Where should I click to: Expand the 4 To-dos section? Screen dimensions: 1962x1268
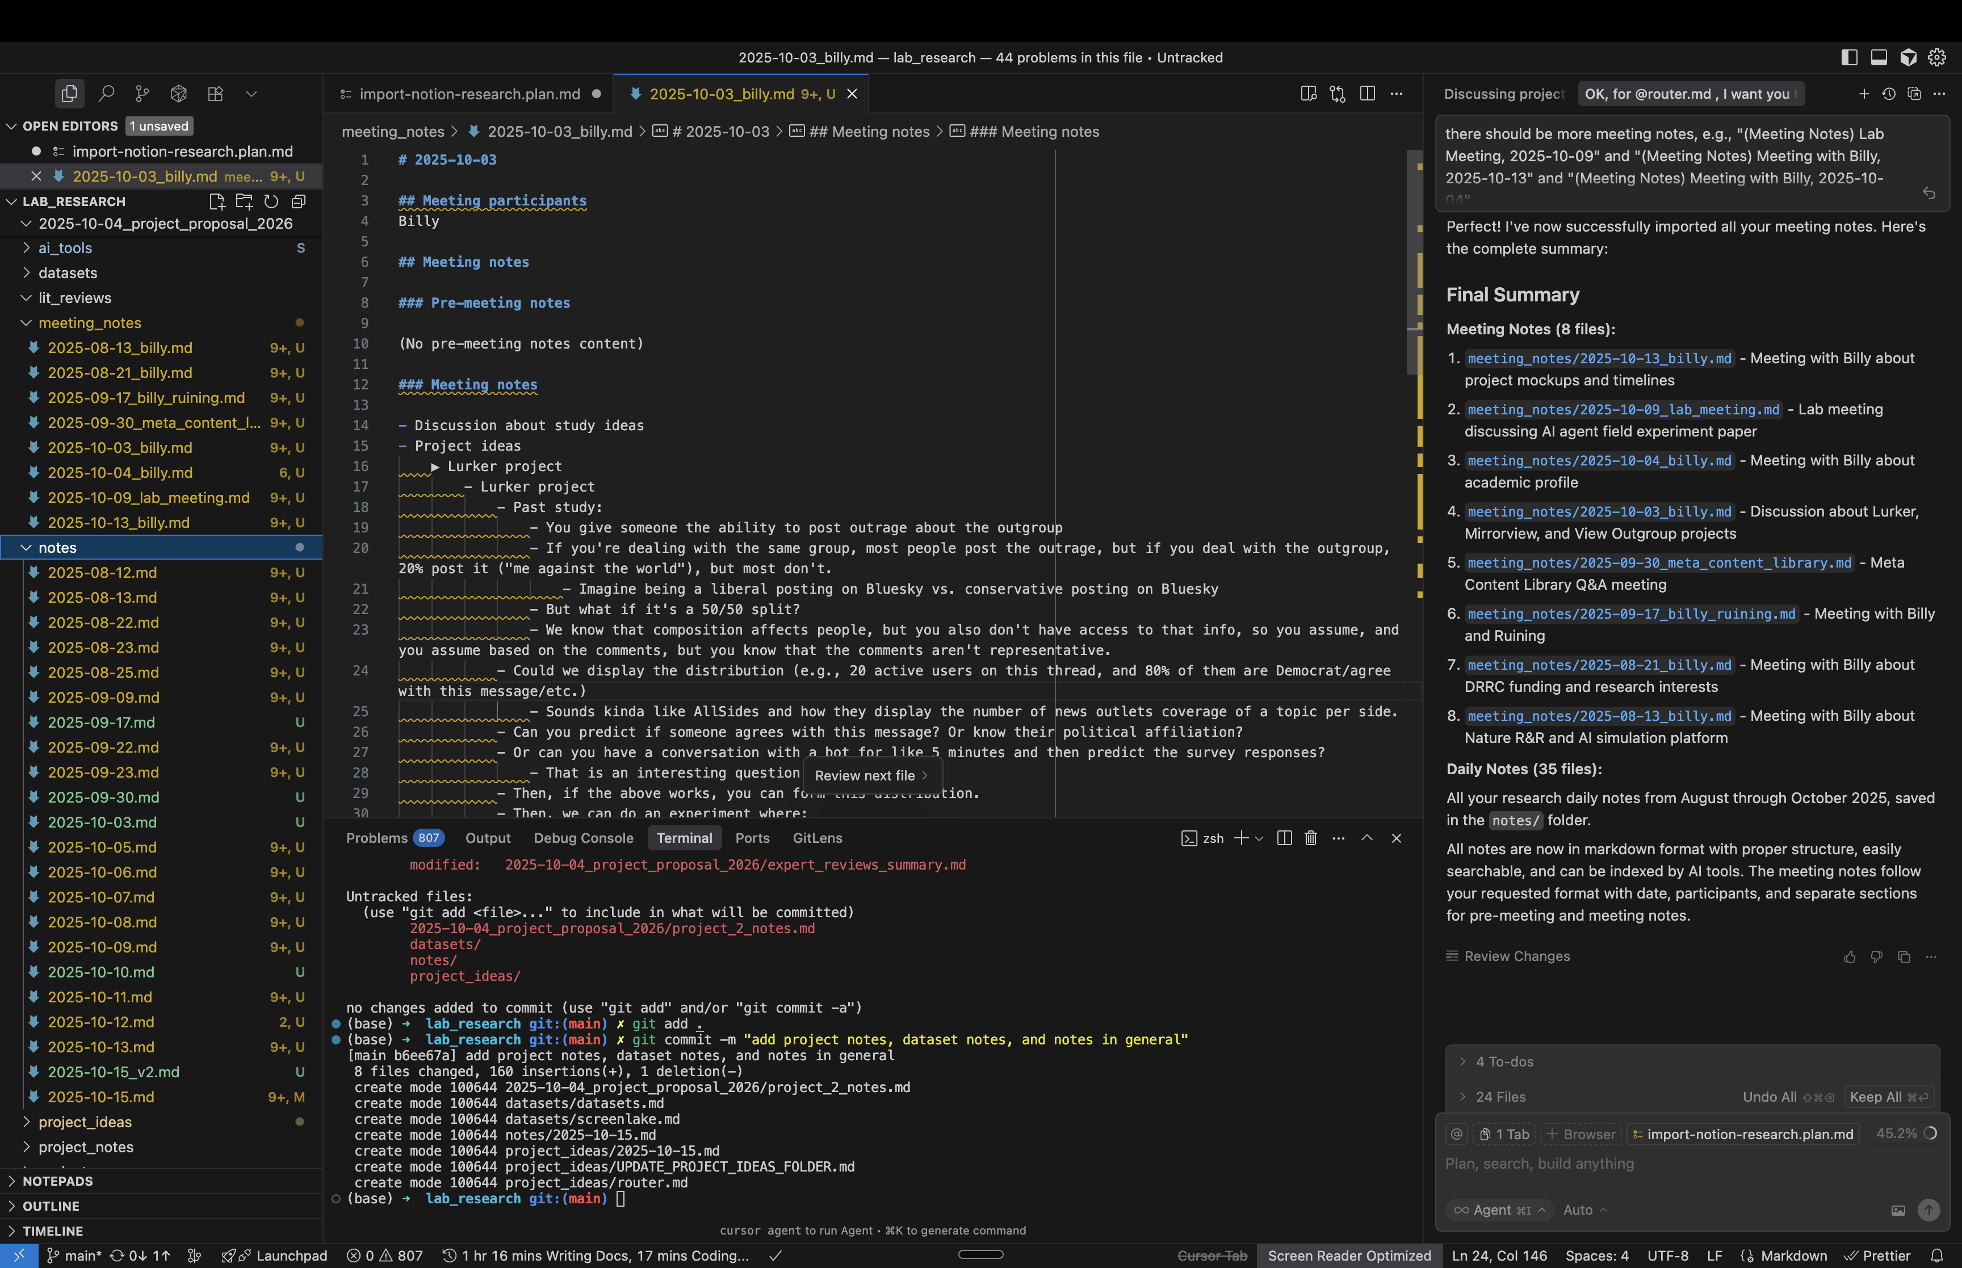[1503, 1062]
